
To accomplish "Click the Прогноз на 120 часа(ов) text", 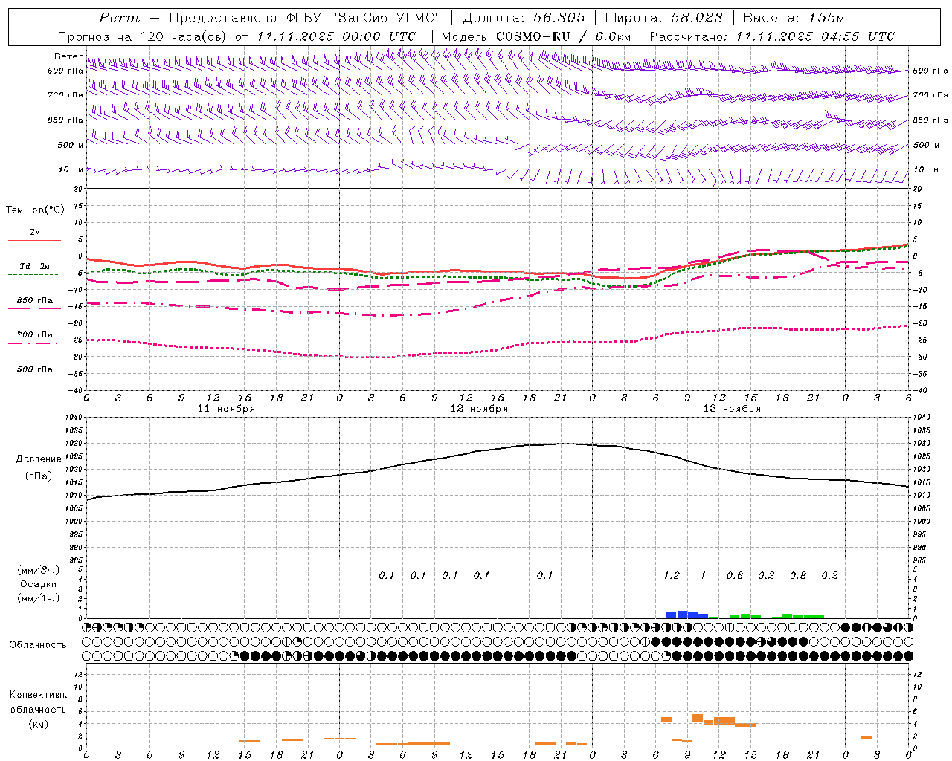I will coord(144,36).
